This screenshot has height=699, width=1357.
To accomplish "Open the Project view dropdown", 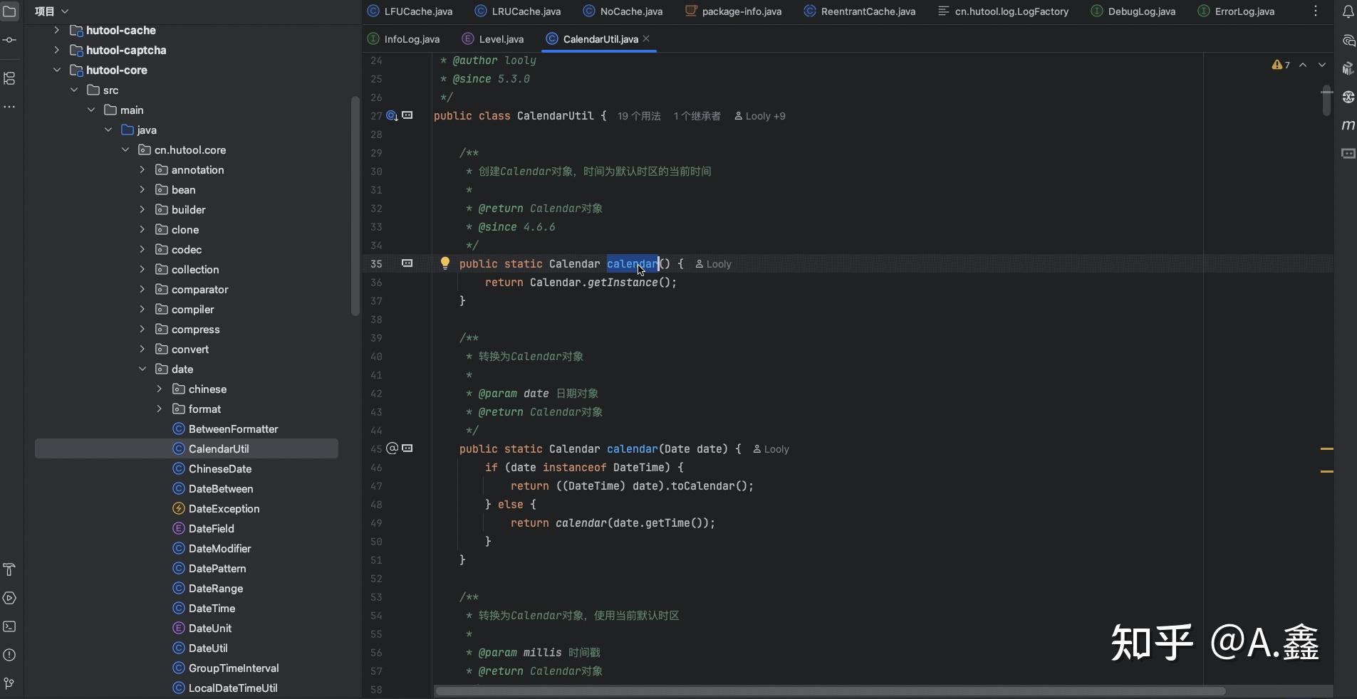I will click(x=51, y=11).
